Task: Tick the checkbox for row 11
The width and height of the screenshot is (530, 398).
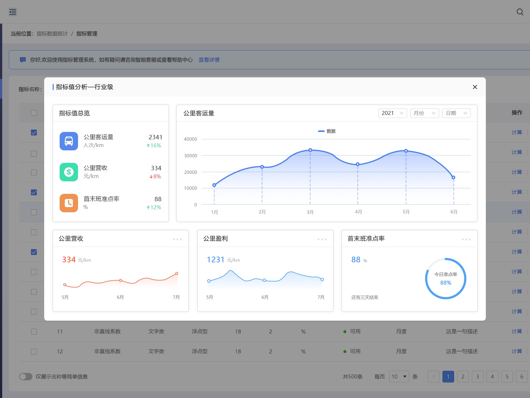Action: pos(34,332)
